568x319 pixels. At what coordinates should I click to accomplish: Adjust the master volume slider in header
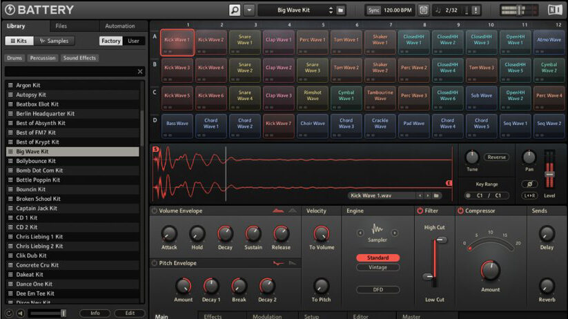pos(518,10)
